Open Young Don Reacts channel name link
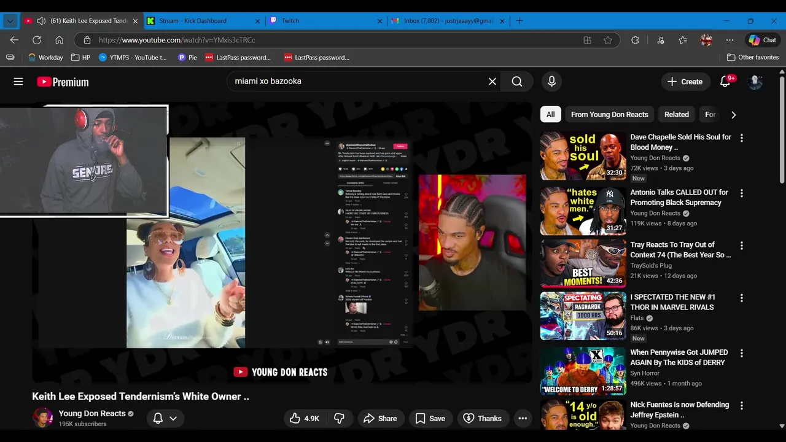 point(92,413)
